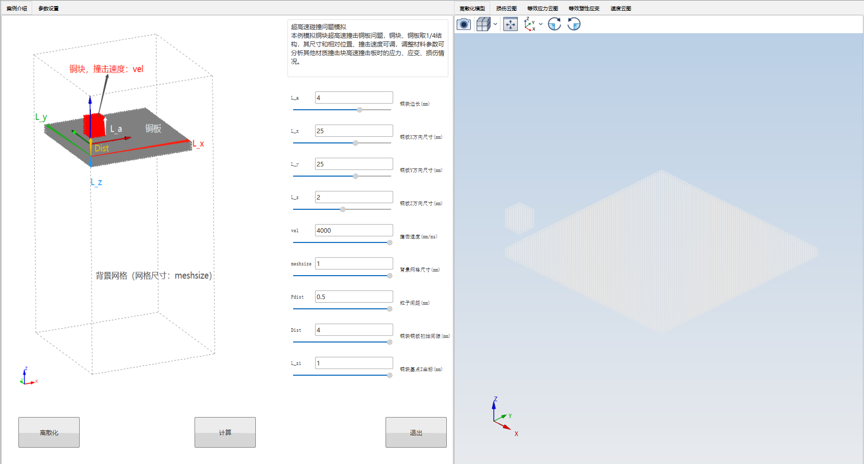Open the 离散化模型 tab
864x464 pixels.
tap(472, 8)
